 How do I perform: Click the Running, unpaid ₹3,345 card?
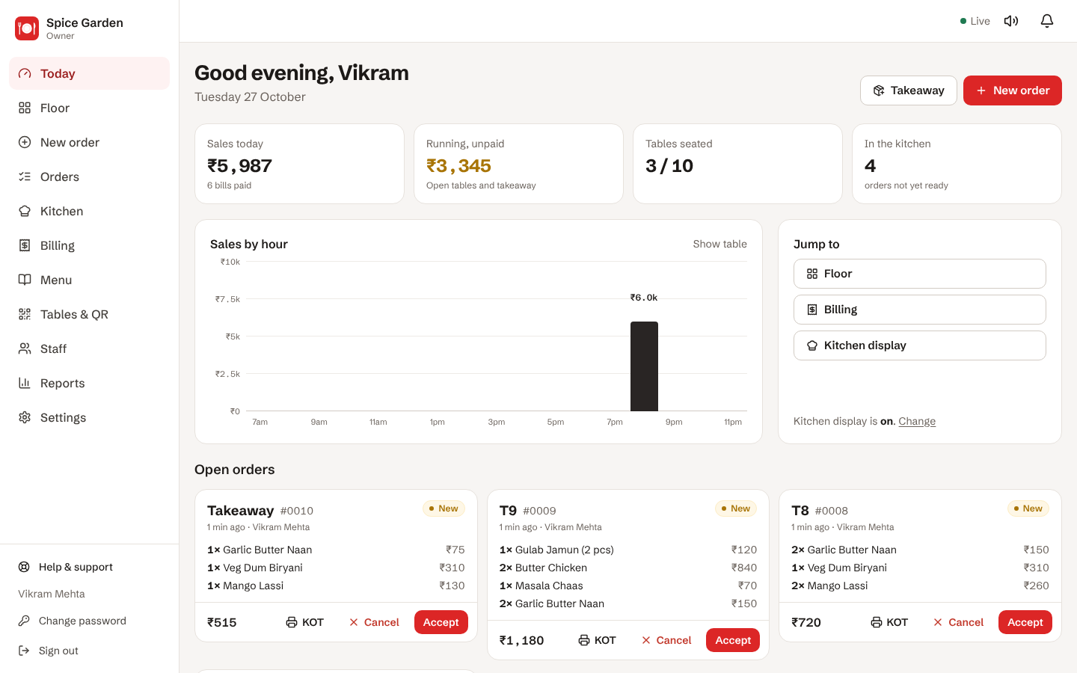(518, 164)
